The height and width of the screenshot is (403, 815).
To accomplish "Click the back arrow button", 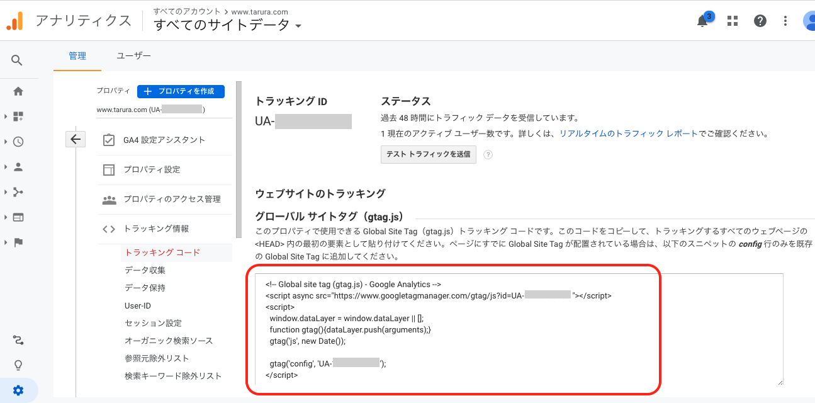I will pos(76,139).
